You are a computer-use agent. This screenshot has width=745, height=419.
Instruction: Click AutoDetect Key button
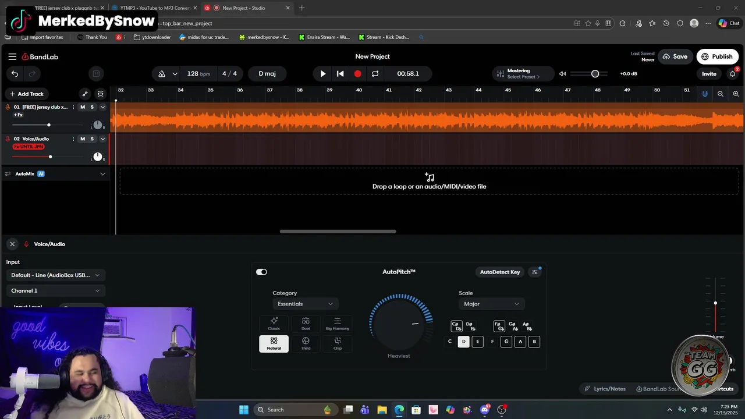(x=500, y=272)
